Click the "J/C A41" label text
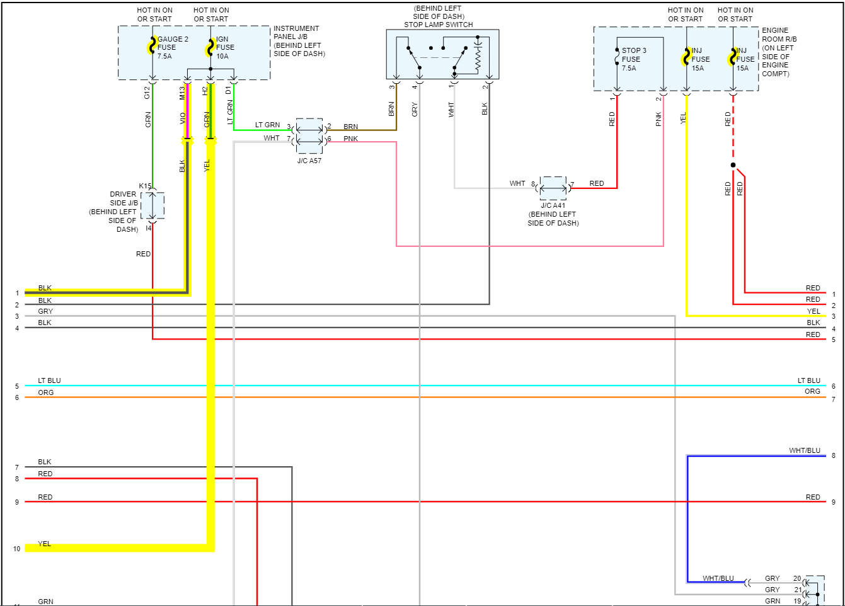This screenshot has height=606, width=845. (x=553, y=205)
